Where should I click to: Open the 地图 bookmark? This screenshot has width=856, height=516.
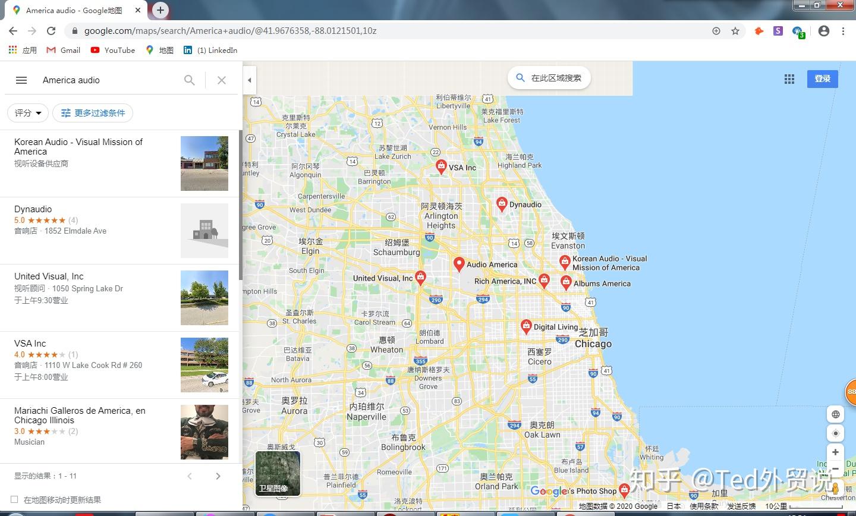[160, 51]
